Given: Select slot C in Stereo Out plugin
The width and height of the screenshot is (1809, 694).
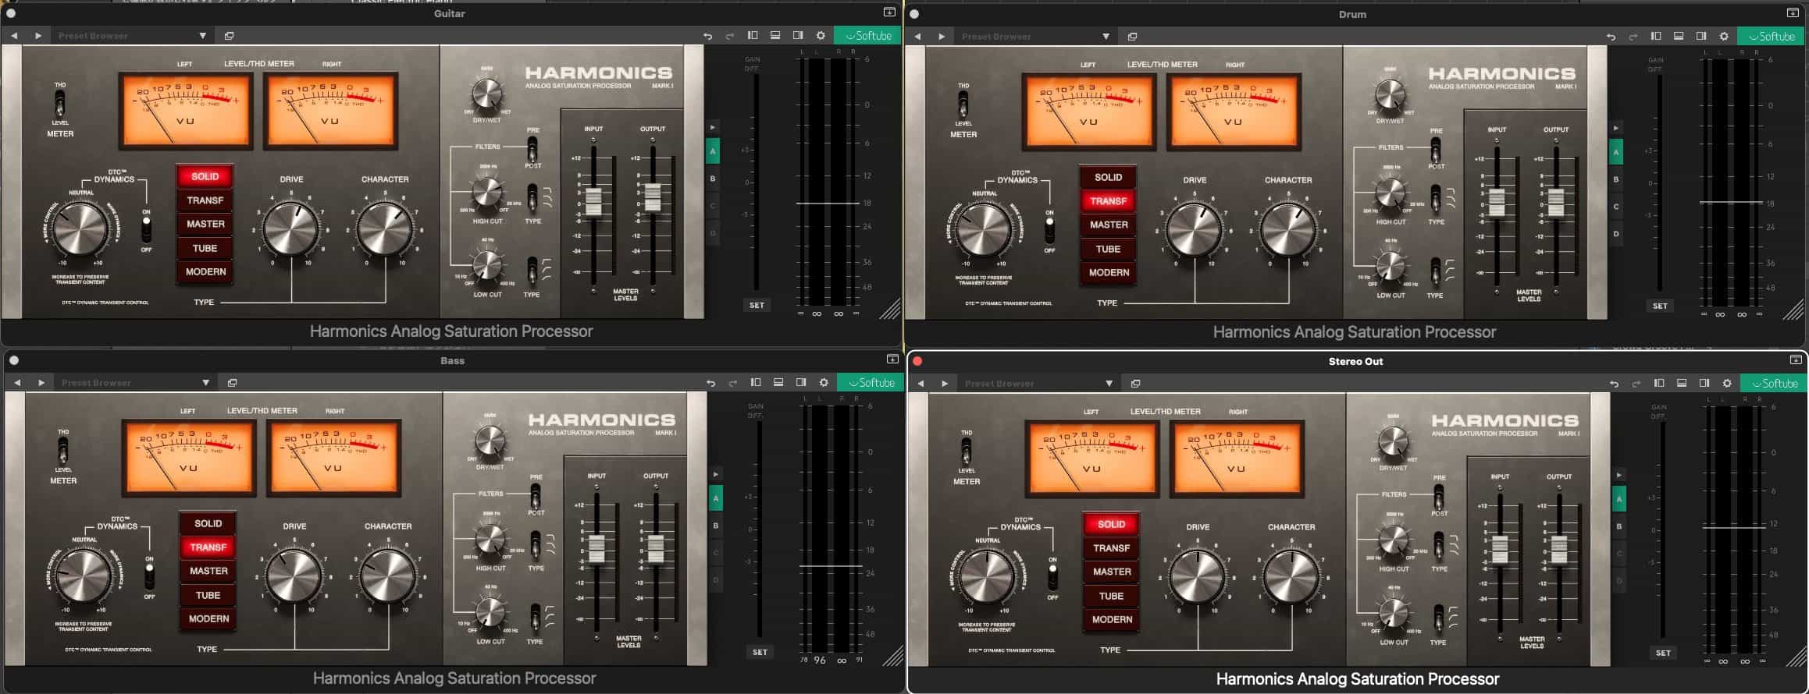Looking at the screenshot, I should 1619,554.
